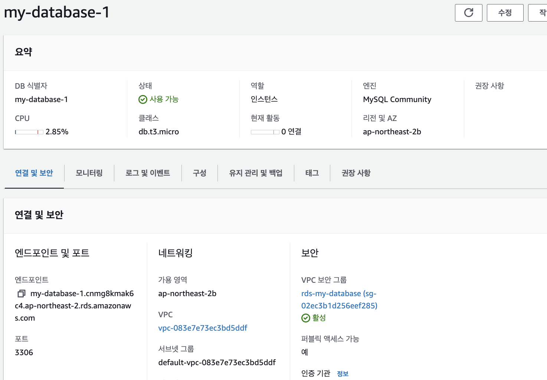Viewport: 547px width, 380px height.
Task: Open the 태그 tab
Action: (x=312, y=173)
